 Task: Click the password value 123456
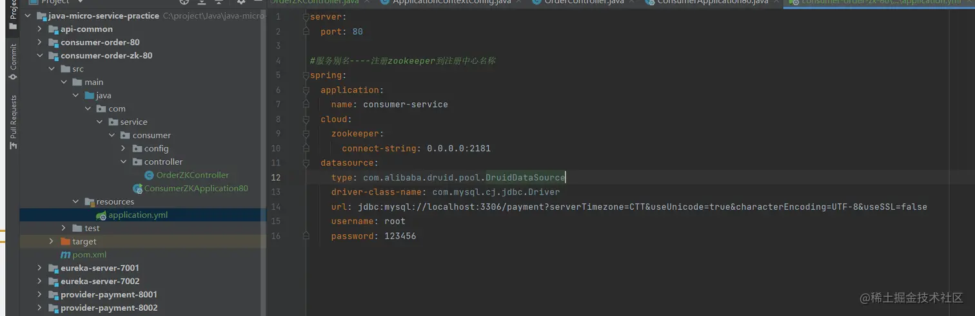pos(400,236)
